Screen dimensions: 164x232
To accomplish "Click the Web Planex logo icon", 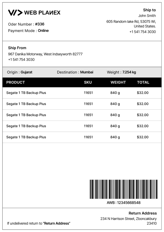I will 15,13.
